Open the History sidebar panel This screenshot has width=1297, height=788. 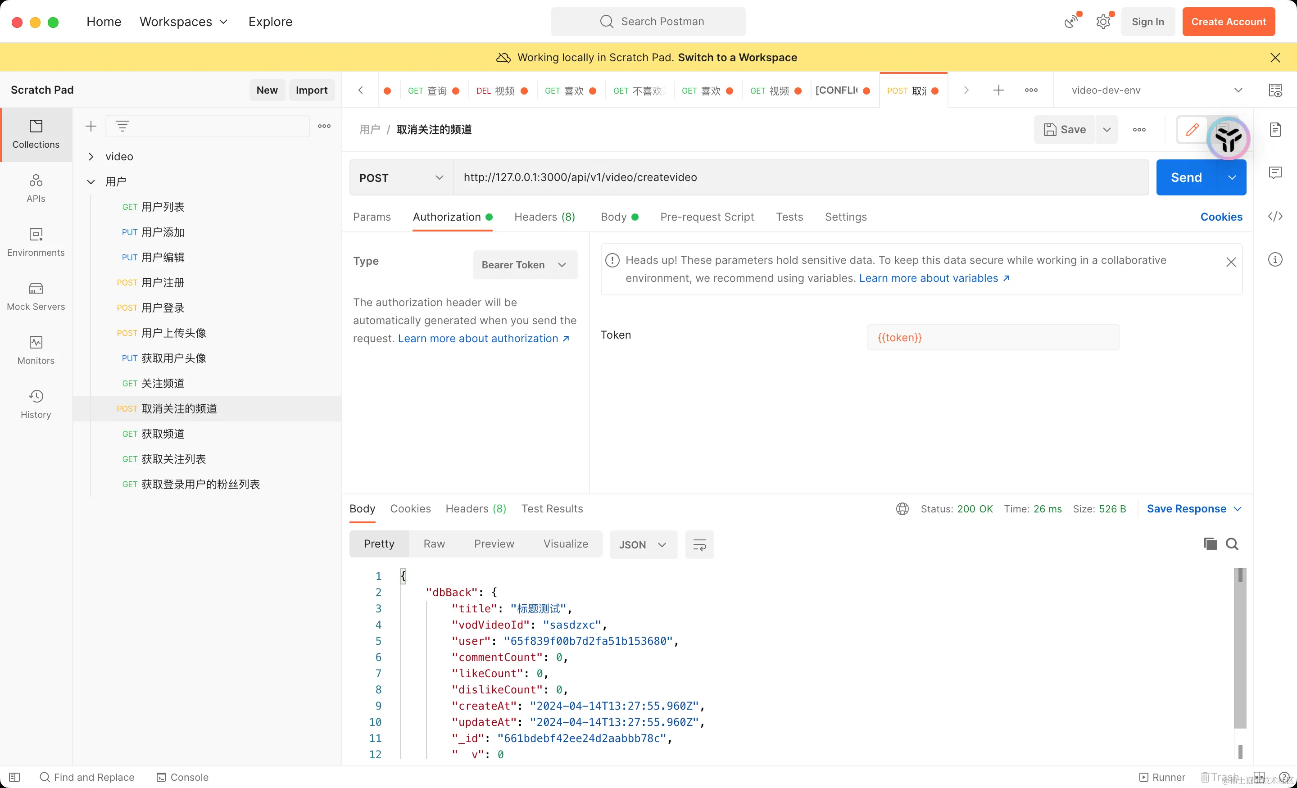(36, 404)
